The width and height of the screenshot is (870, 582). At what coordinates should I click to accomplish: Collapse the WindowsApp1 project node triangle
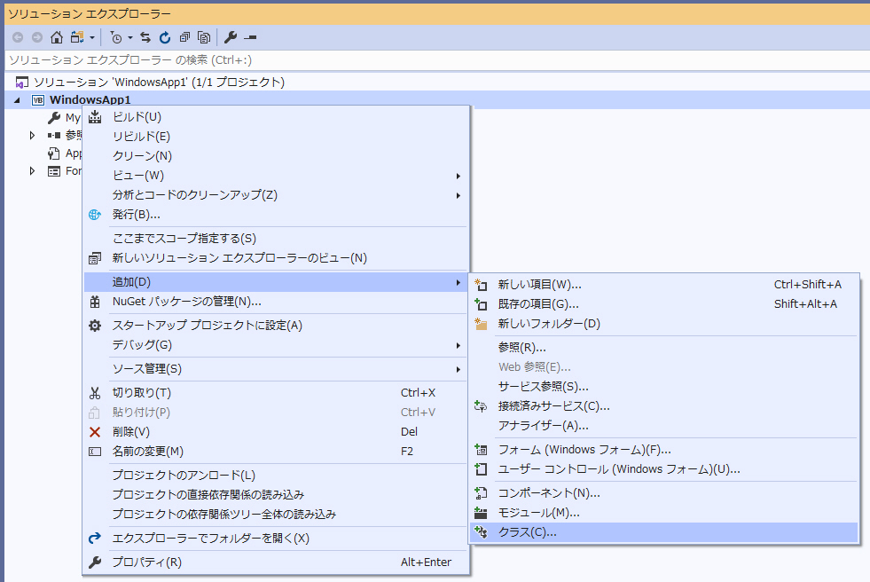click(x=17, y=100)
